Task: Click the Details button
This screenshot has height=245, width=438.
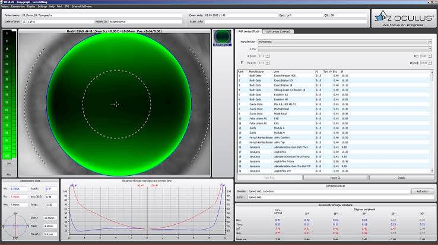Action: (401, 178)
